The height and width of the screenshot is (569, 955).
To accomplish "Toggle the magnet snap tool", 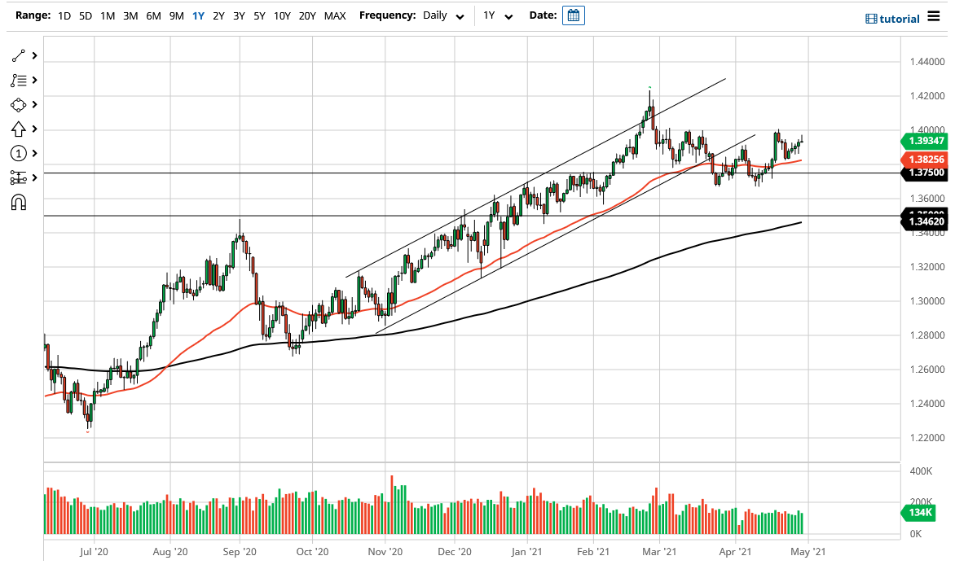I will click(x=16, y=202).
